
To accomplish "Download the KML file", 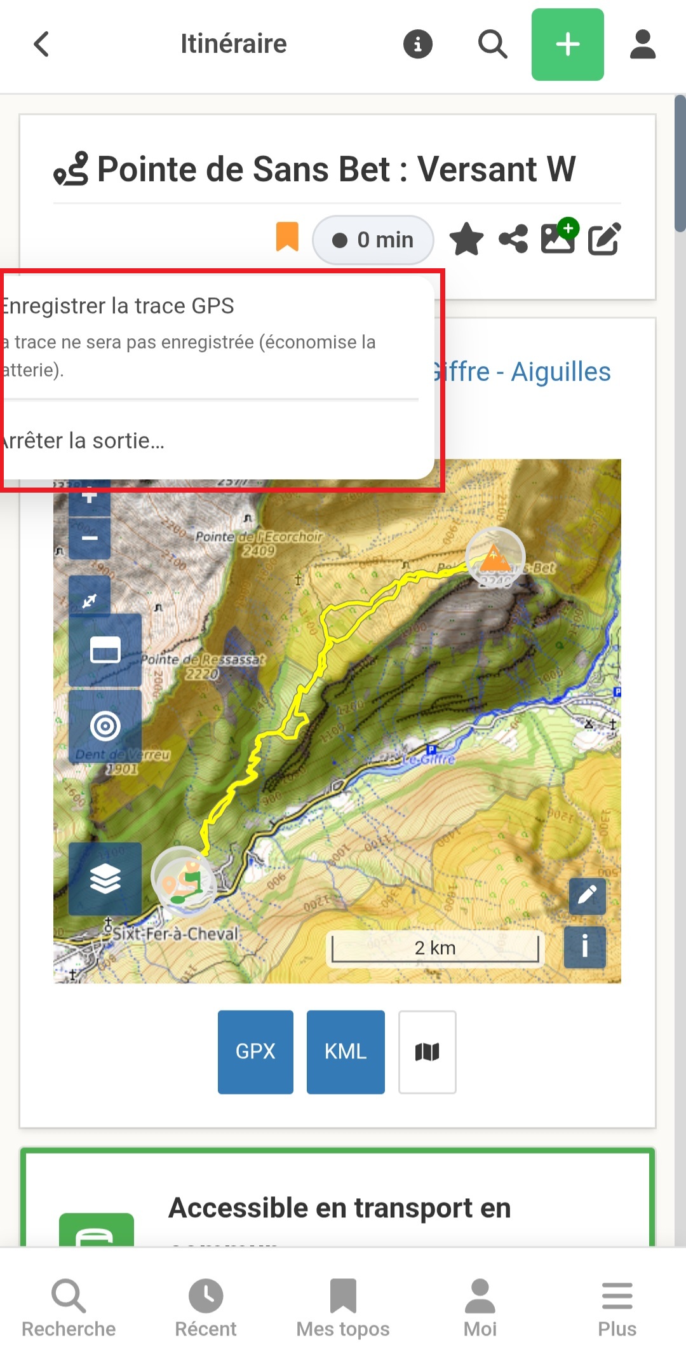I will 346,1052.
